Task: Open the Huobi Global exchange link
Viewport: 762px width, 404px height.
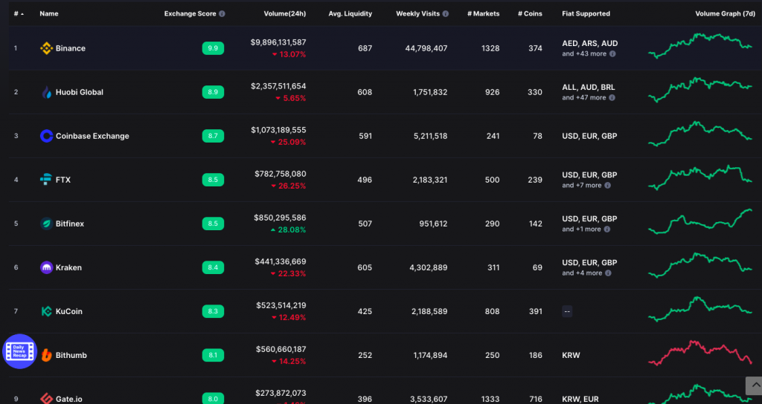Action: pos(79,92)
